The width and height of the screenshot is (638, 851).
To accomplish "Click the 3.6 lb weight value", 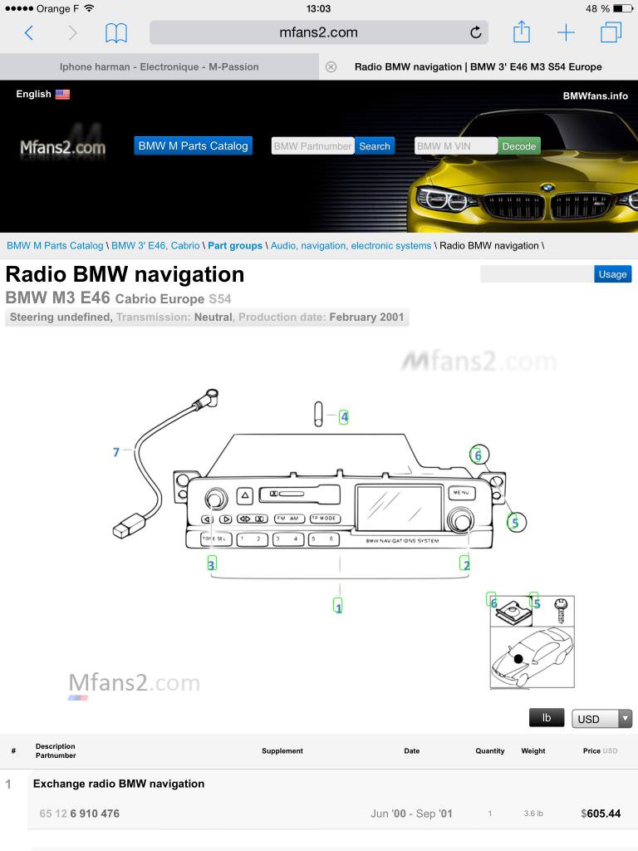I will pyautogui.click(x=533, y=814).
